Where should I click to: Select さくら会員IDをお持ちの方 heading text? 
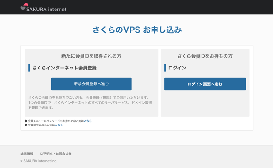[205, 56]
